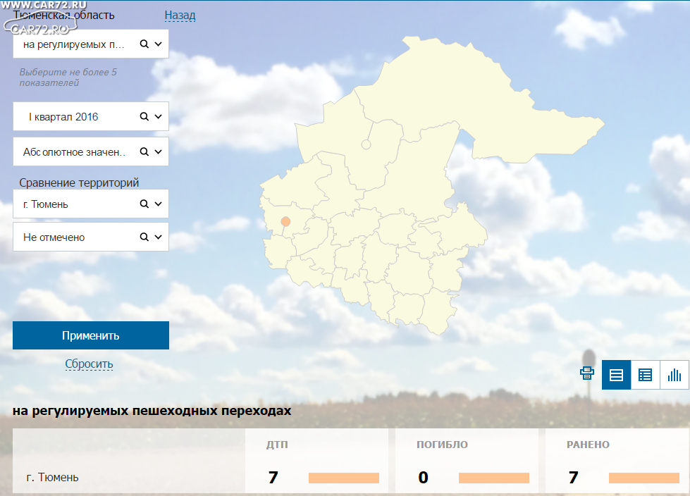Click the РАНЕНО column header
This screenshot has width=690, height=496.
pyautogui.click(x=588, y=445)
